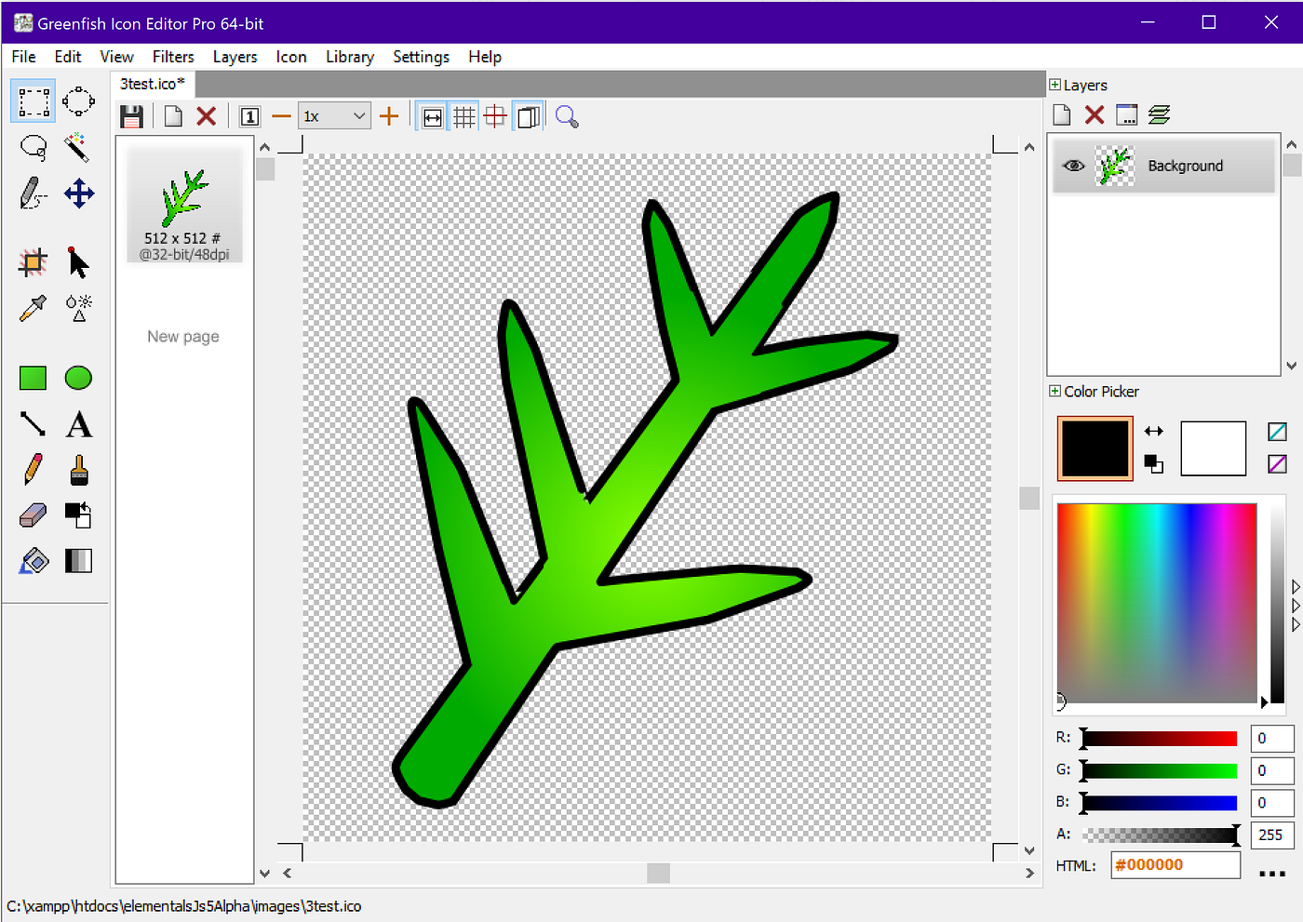Collapse the Color Picker panel
The image size is (1303, 922).
(1055, 392)
